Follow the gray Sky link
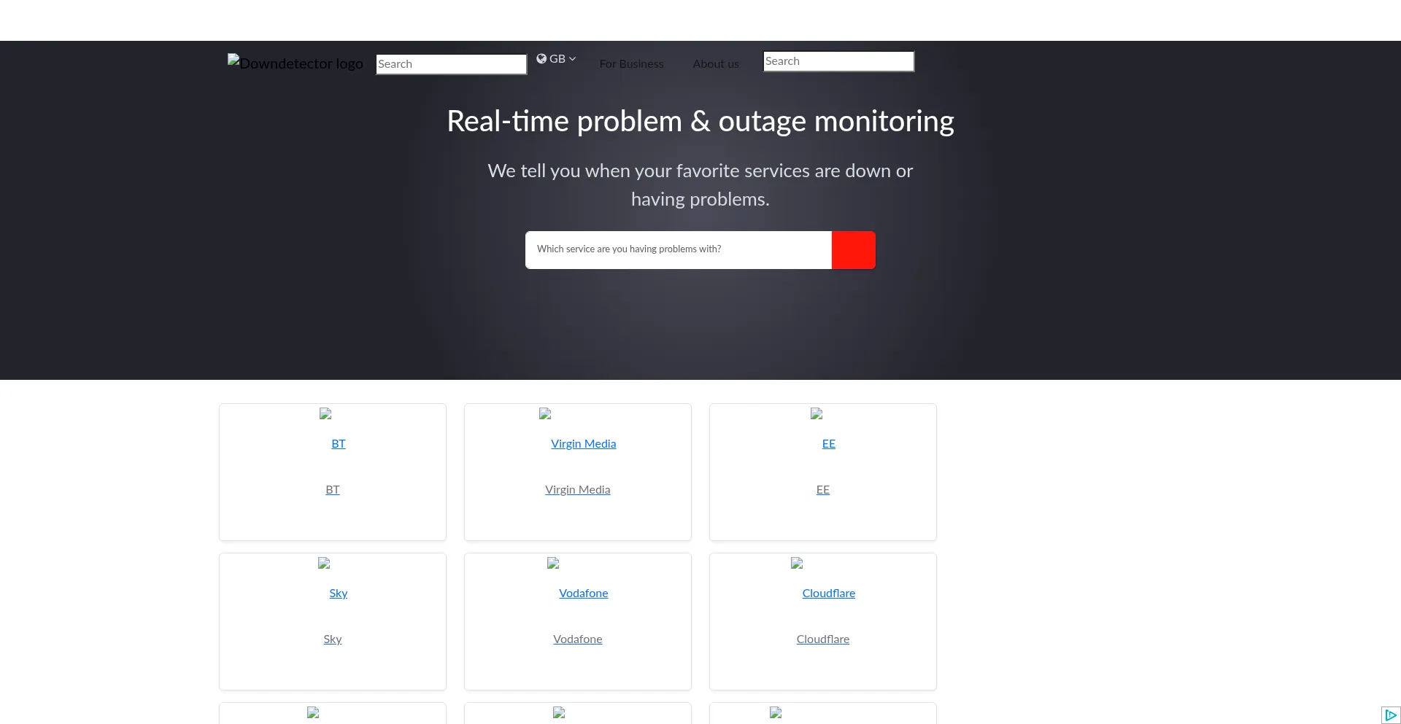The image size is (1401, 724). click(x=332, y=639)
